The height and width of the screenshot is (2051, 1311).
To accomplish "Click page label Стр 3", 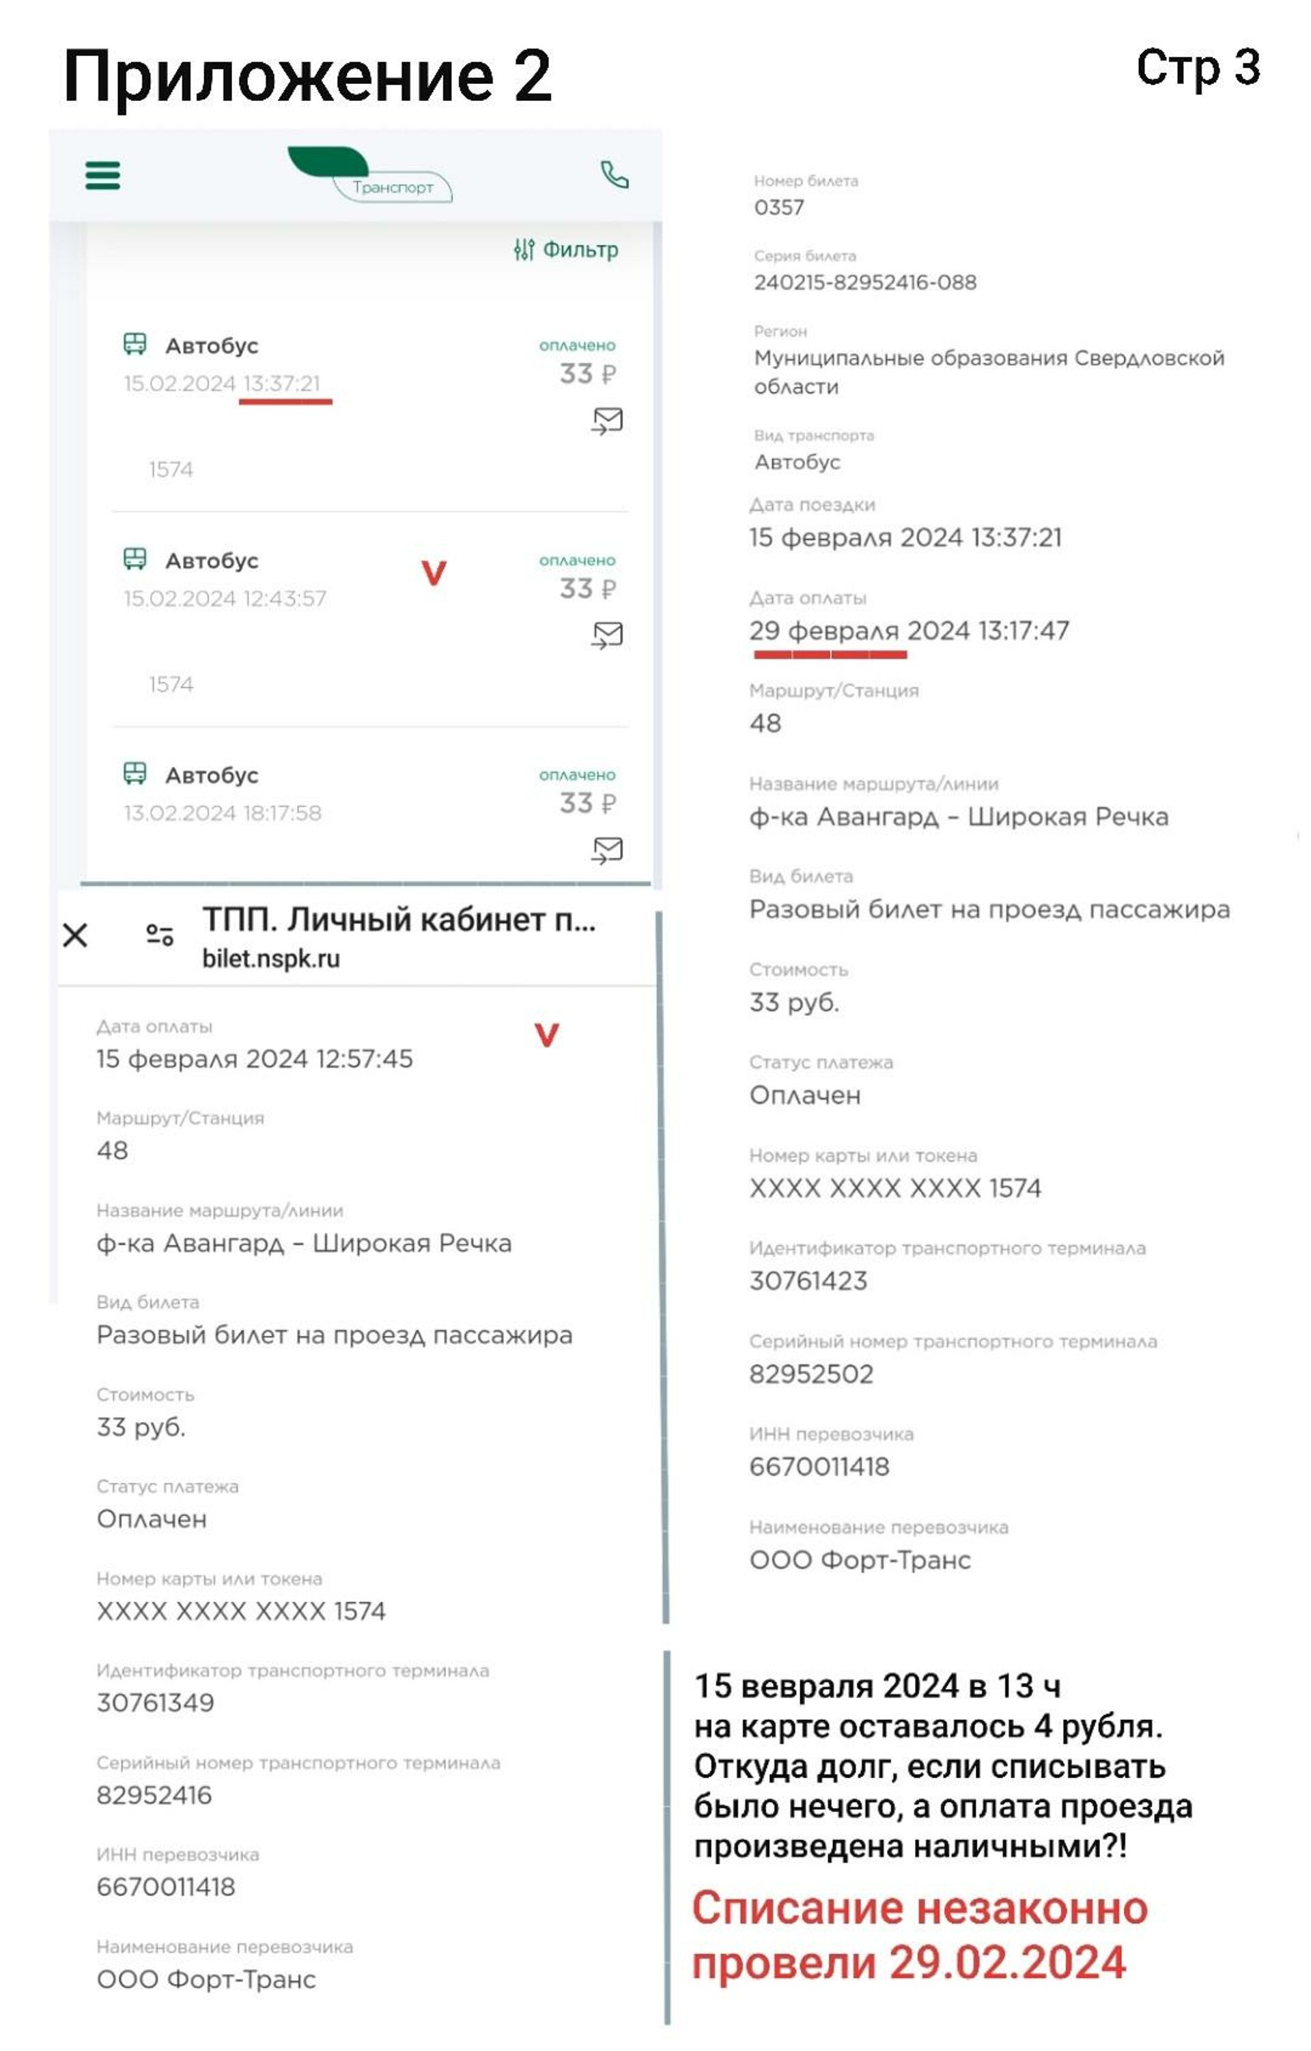I will [1198, 68].
